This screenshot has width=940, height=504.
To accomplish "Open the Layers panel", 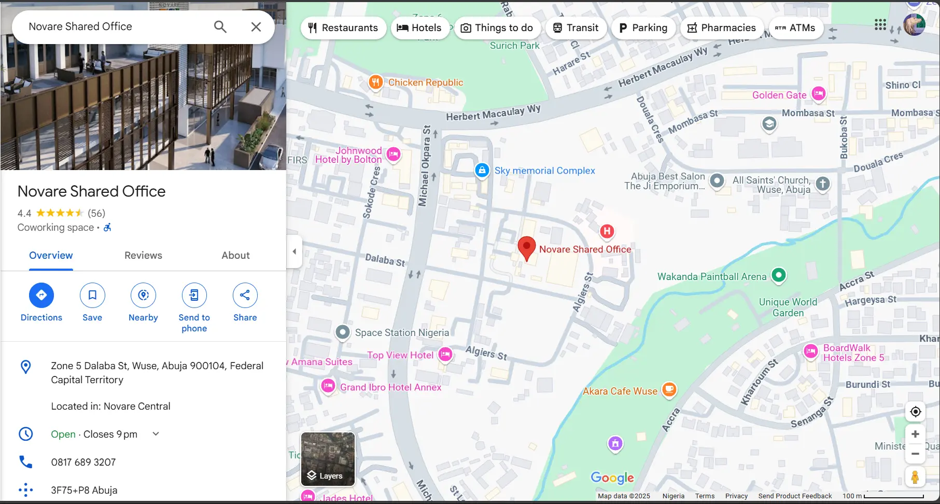I will [x=328, y=459].
